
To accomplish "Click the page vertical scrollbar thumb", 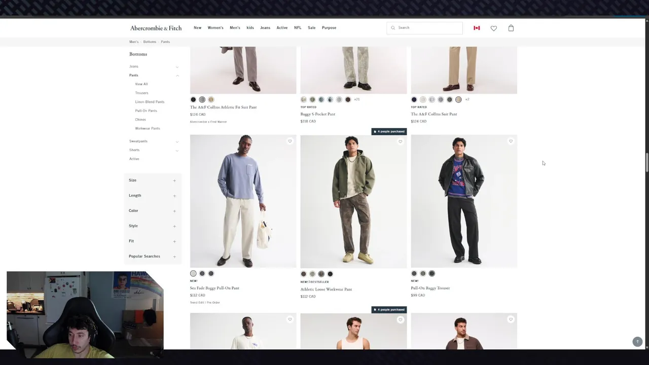I will click(x=646, y=162).
